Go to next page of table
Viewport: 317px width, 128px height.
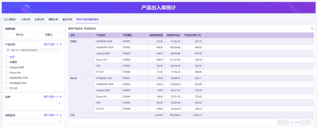[x=303, y=122]
